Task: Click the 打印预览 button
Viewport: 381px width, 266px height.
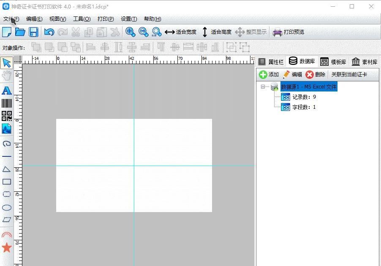Action: click(288, 32)
